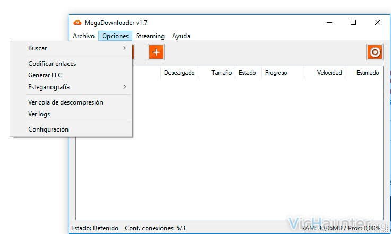Sort by the Descargado column header

179,73
